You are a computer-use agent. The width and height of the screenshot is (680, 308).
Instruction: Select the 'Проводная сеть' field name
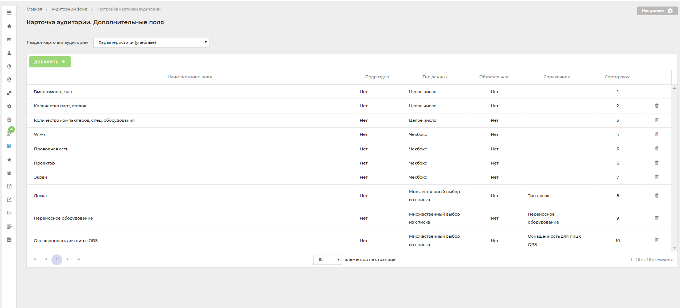click(51, 149)
